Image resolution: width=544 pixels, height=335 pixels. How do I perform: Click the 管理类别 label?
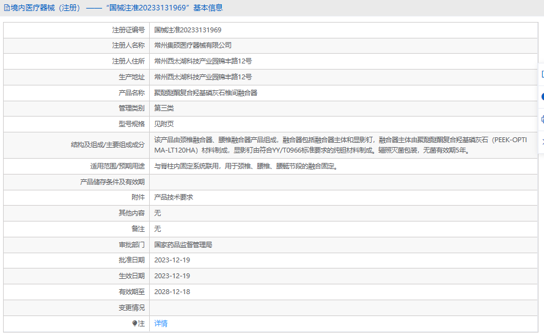(131, 108)
